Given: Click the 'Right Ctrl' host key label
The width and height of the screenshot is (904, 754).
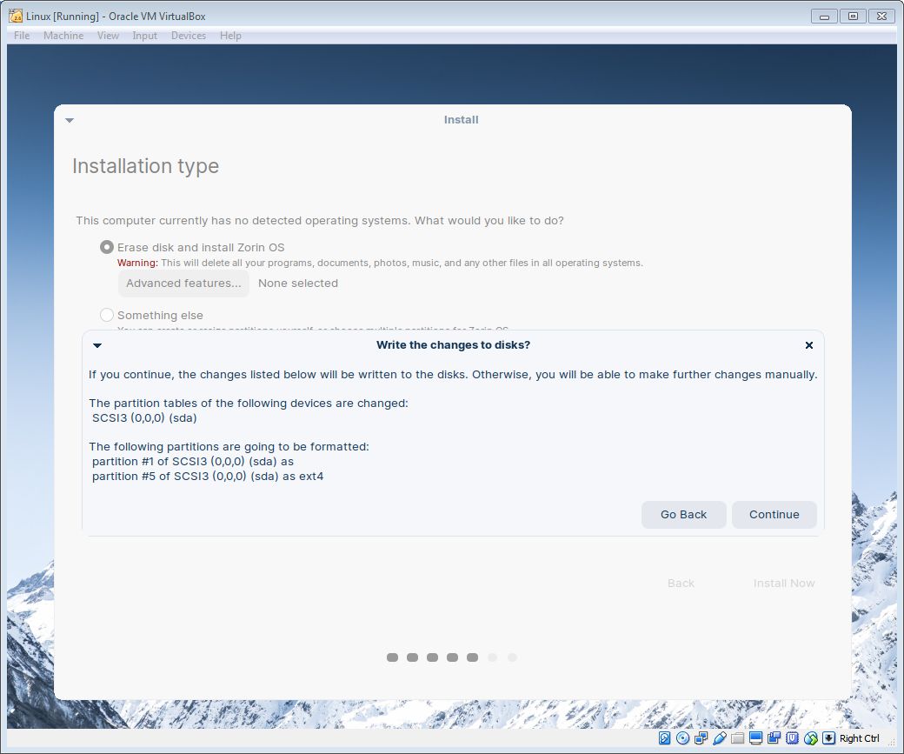Looking at the screenshot, I should pos(859,738).
